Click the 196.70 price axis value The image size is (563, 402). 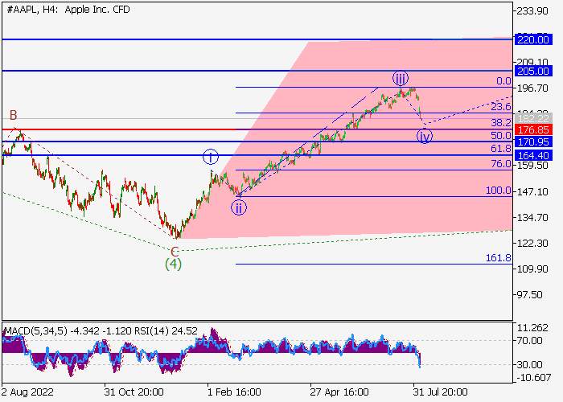(x=532, y=88)
